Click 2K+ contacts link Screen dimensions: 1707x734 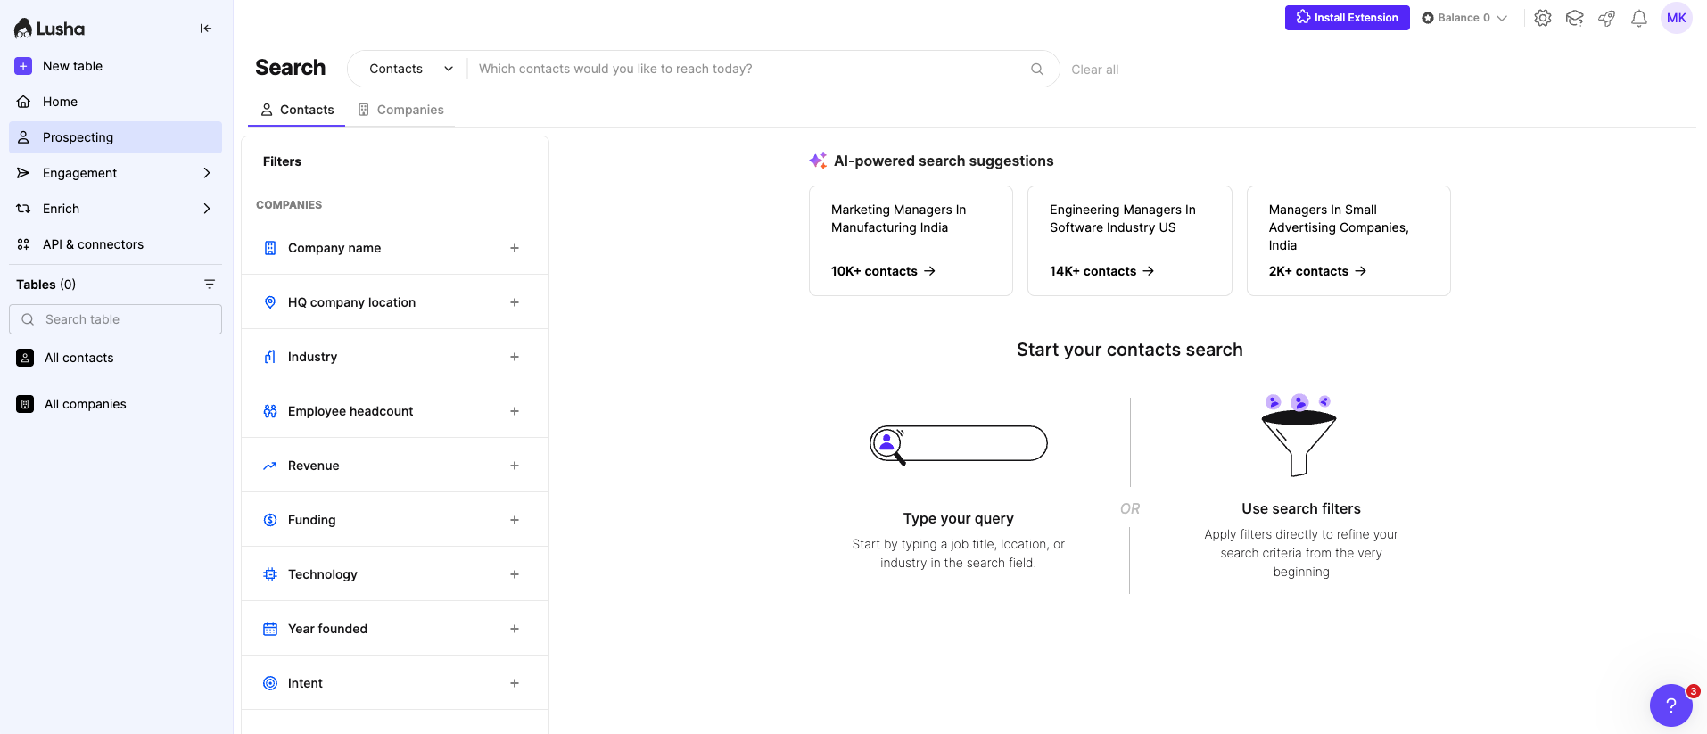pyautogui.click(x=1318, y=271)
